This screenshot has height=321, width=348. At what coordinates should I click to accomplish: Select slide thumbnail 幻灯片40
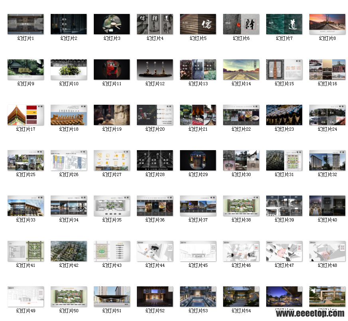[327, 206]
